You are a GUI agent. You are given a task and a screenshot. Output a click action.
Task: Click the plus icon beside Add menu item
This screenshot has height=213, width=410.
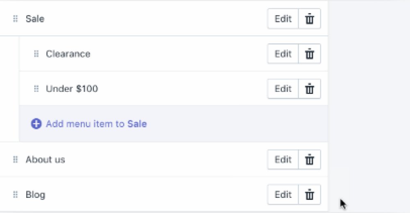pos(36,124)
